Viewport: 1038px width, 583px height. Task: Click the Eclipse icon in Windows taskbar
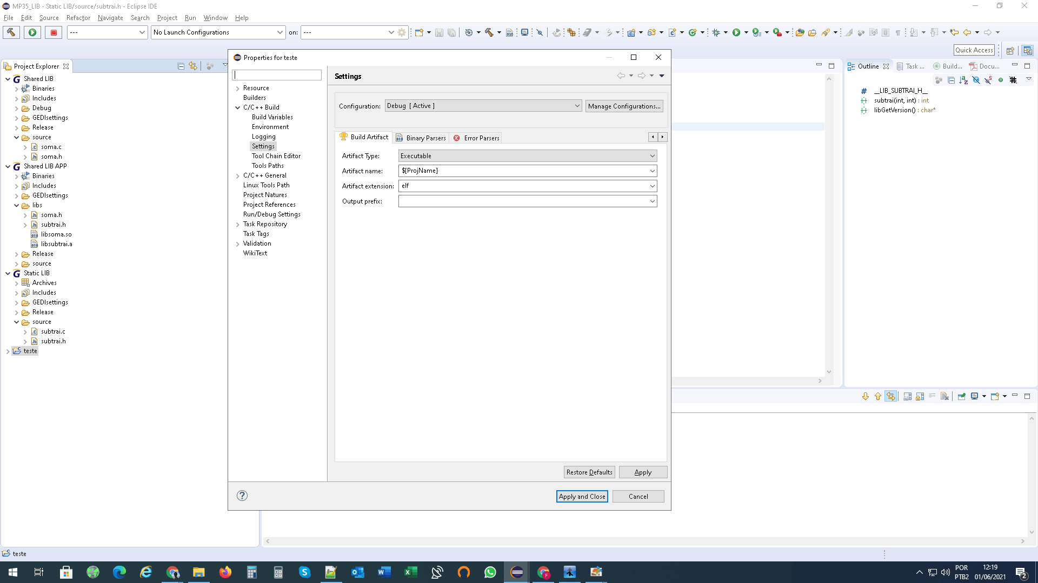click(517, 572)
